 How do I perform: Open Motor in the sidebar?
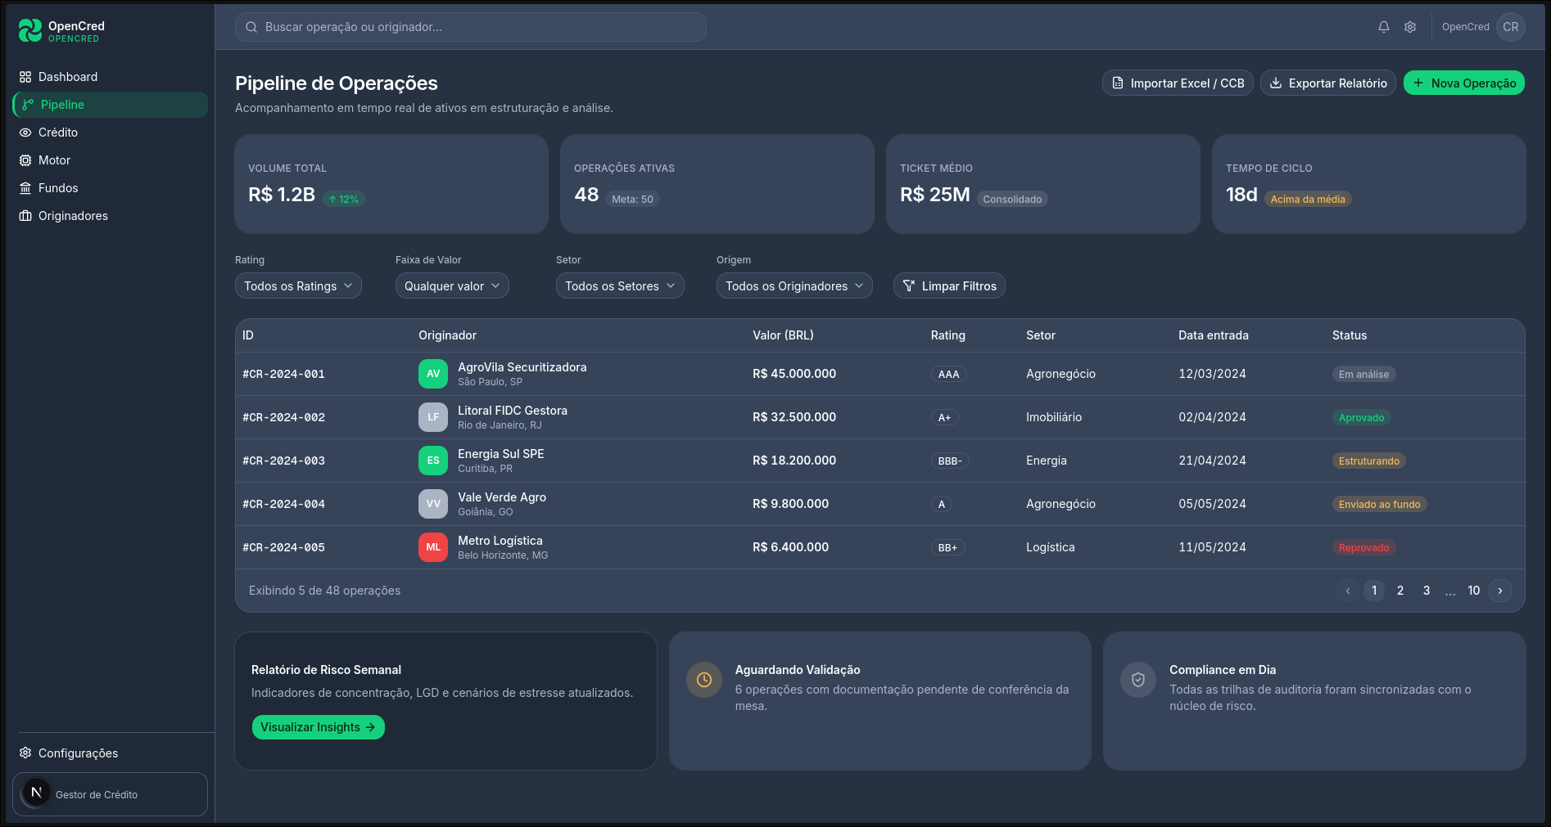click(x=110, y=160)
